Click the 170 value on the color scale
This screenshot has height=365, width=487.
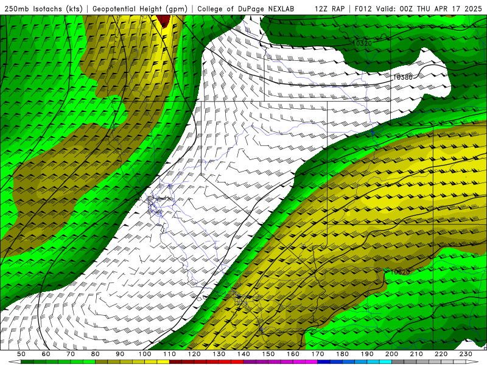click(318, 354)
